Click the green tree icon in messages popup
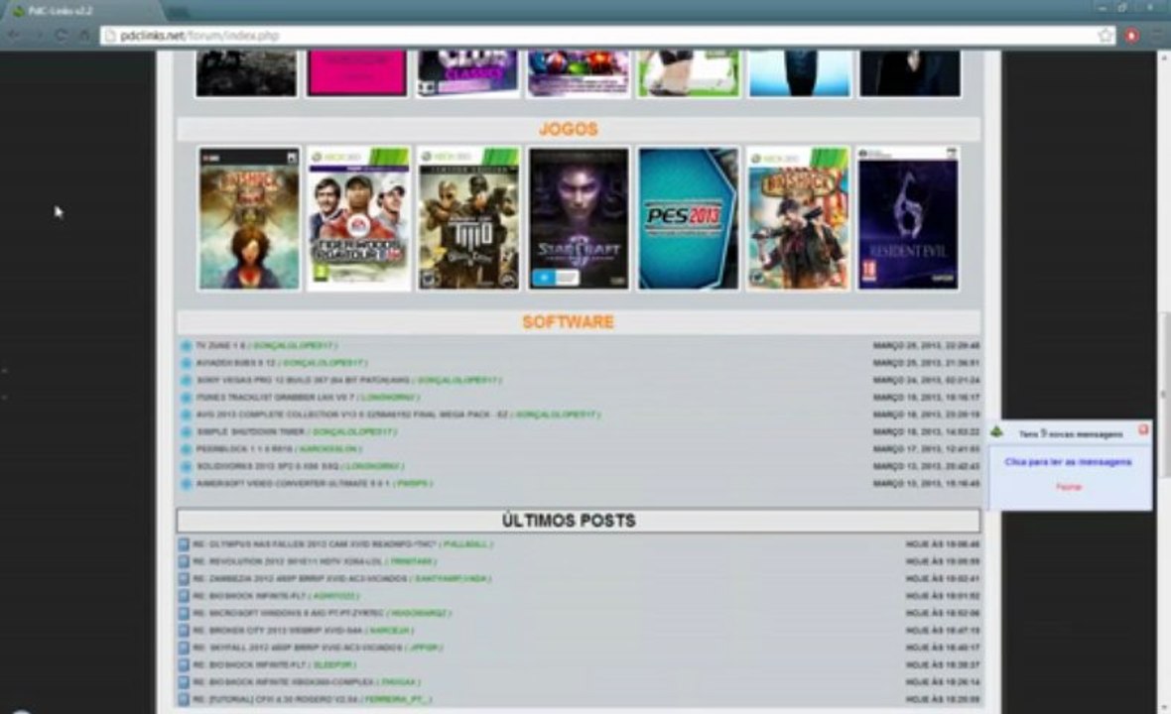1171x714 pixels. click(997, 432)
